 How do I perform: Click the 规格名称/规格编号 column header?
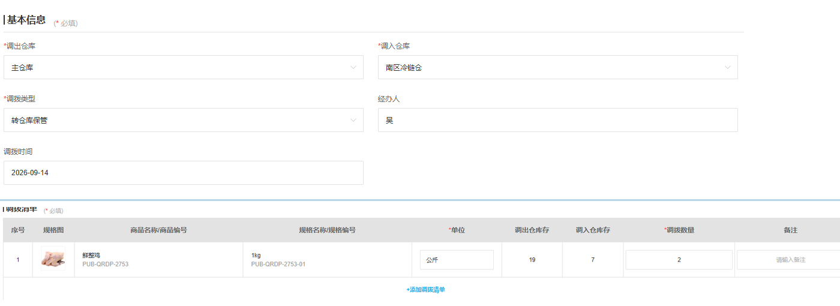click(327, 230)
